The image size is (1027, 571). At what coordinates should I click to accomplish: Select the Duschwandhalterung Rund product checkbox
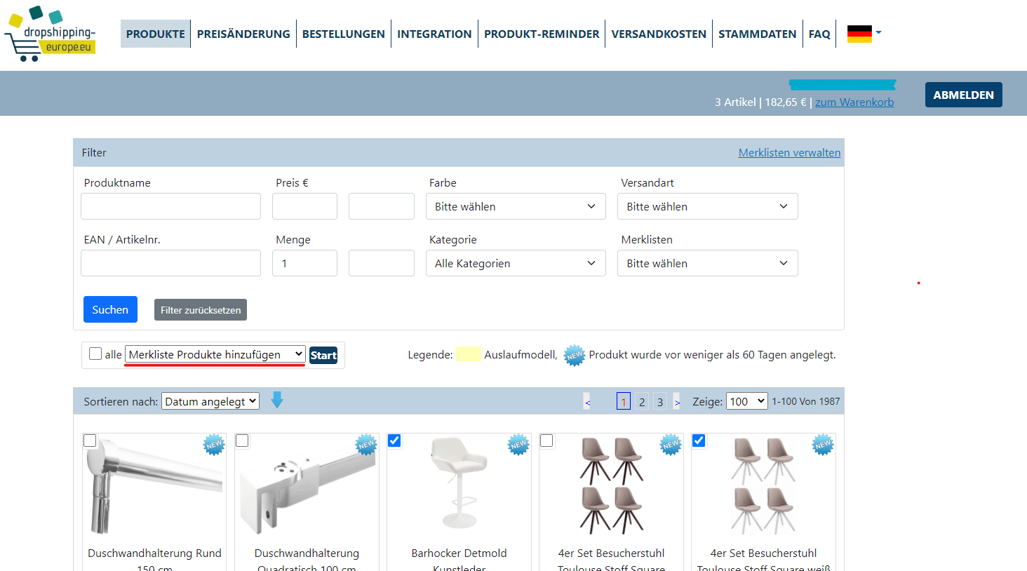point(90,441)
